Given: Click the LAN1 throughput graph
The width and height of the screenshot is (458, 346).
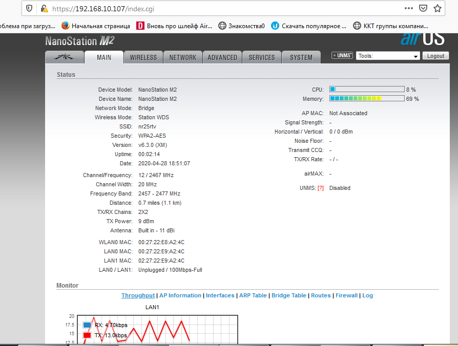Looking at the screenshot, I should coord(157,330).
